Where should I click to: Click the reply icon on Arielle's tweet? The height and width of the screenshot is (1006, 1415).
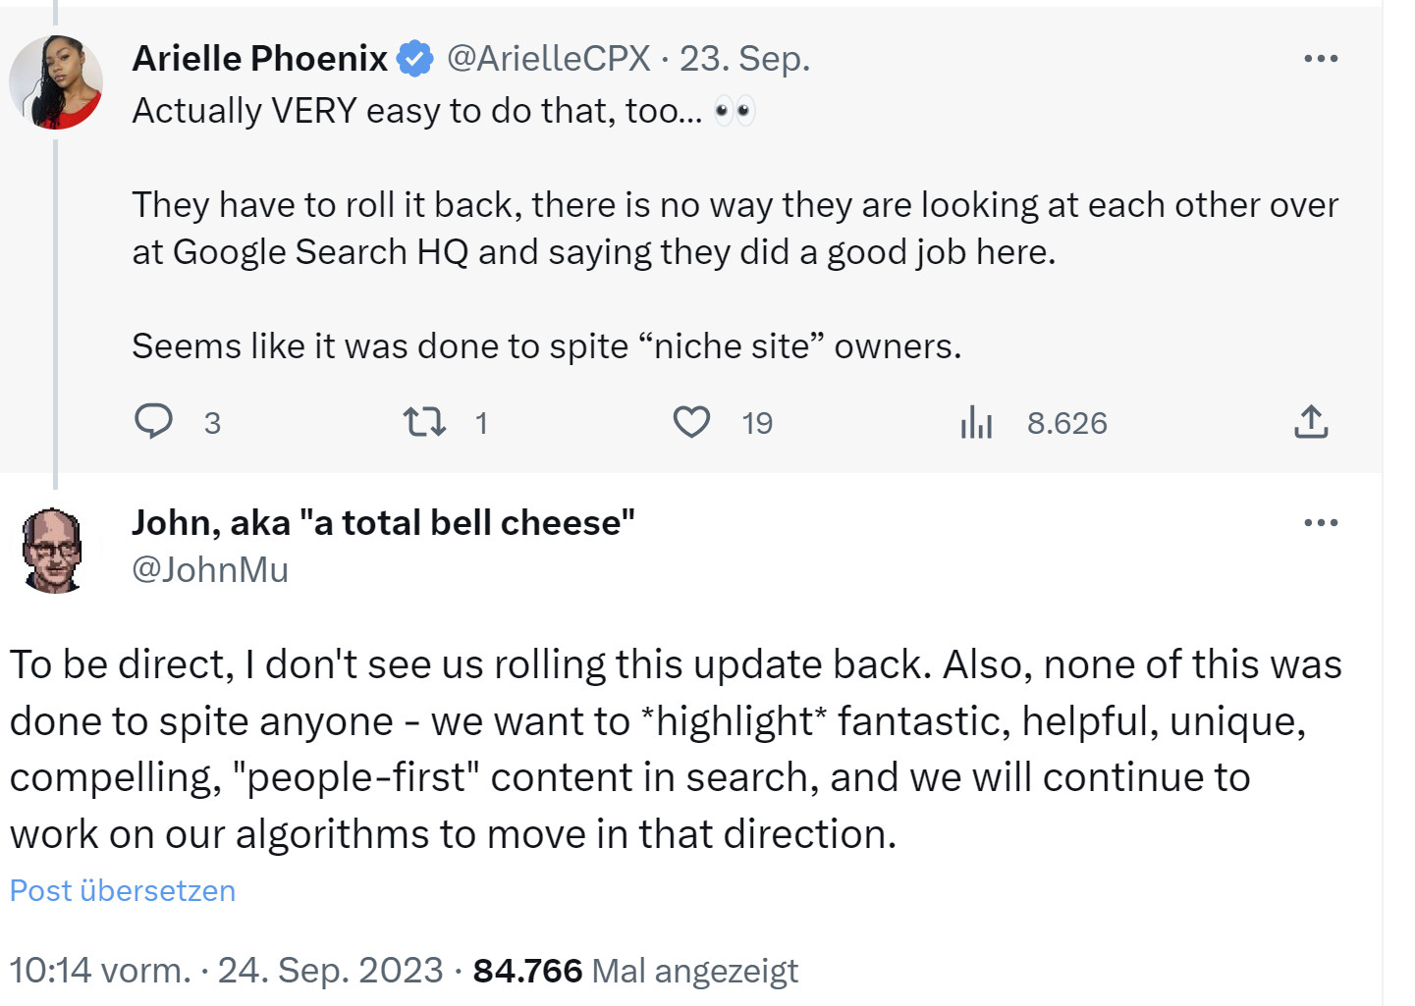coord(154,422)
